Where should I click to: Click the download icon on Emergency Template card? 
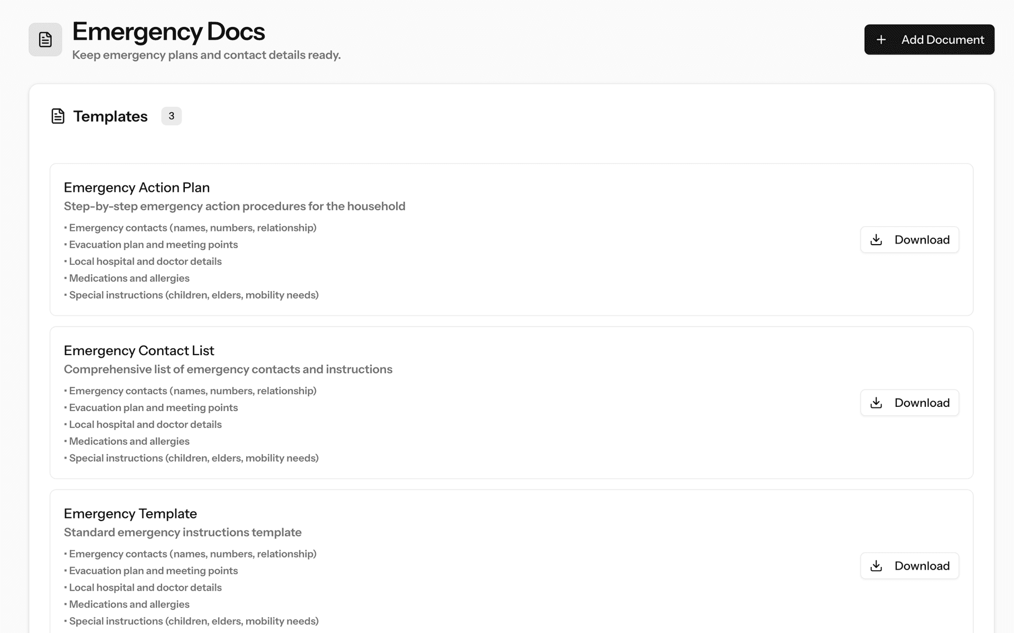[x=877, y=565]
